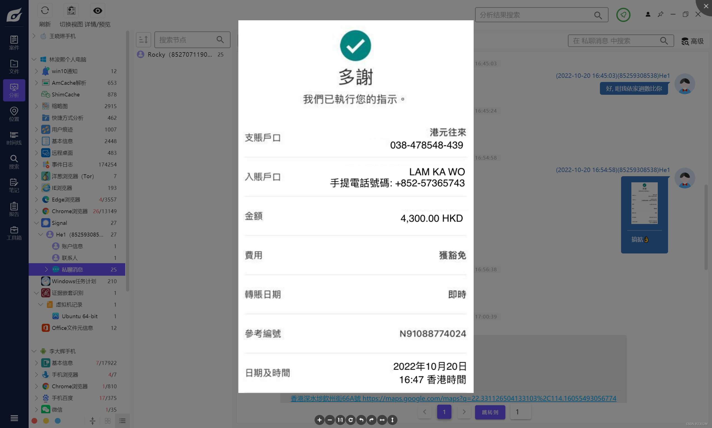Flip preview image vertically
The height and width of the screenshot is (428, 712).
click(392, 420)
